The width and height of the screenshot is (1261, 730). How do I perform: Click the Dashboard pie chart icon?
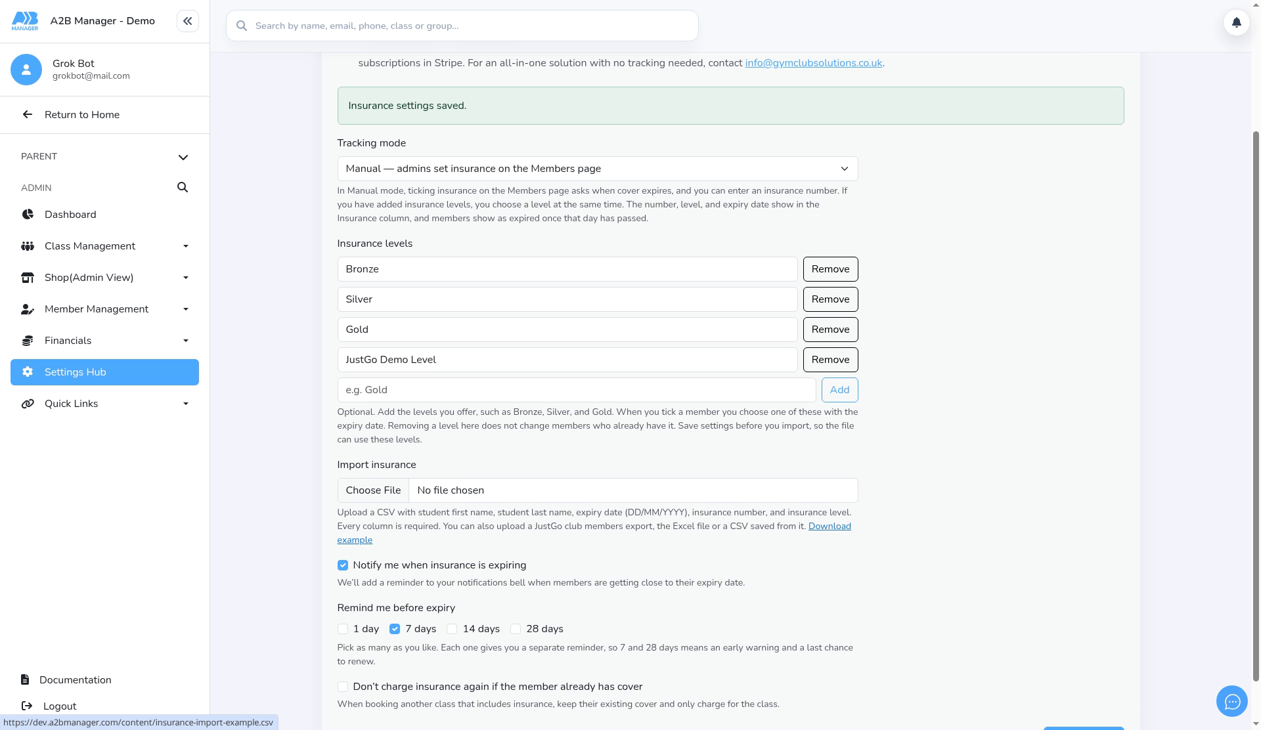click(28, 215)
